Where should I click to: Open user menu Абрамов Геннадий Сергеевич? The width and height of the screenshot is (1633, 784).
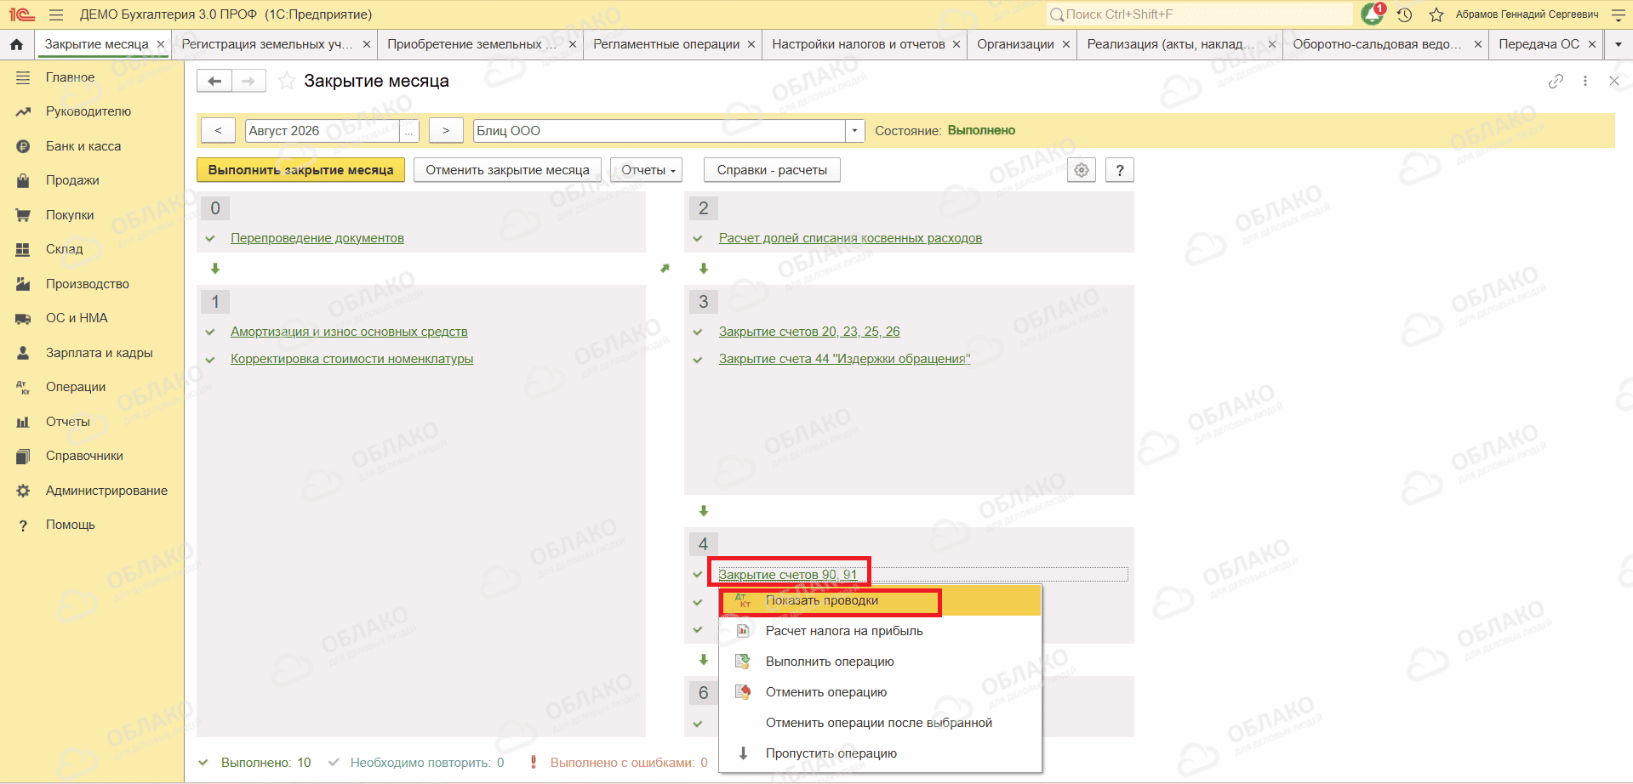pyautogui.click(x=1527, y=14)
